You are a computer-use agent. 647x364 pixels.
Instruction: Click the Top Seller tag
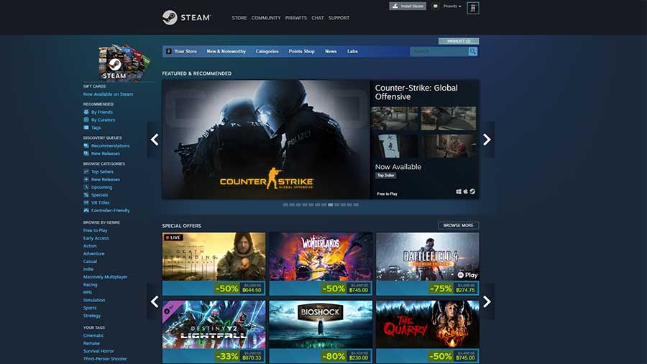[386, 176]
